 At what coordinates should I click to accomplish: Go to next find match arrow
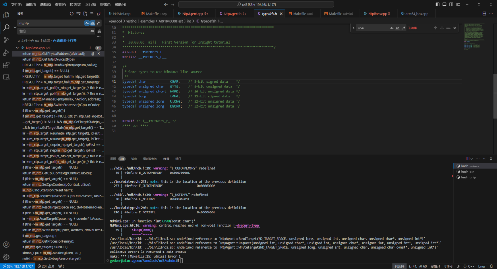442,28
